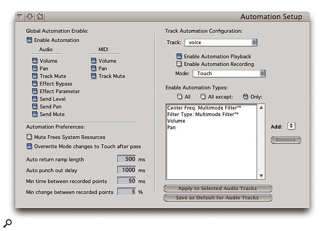
Task: Toggle MIDI Track Mute checkbox
Action: pos(93,76)
